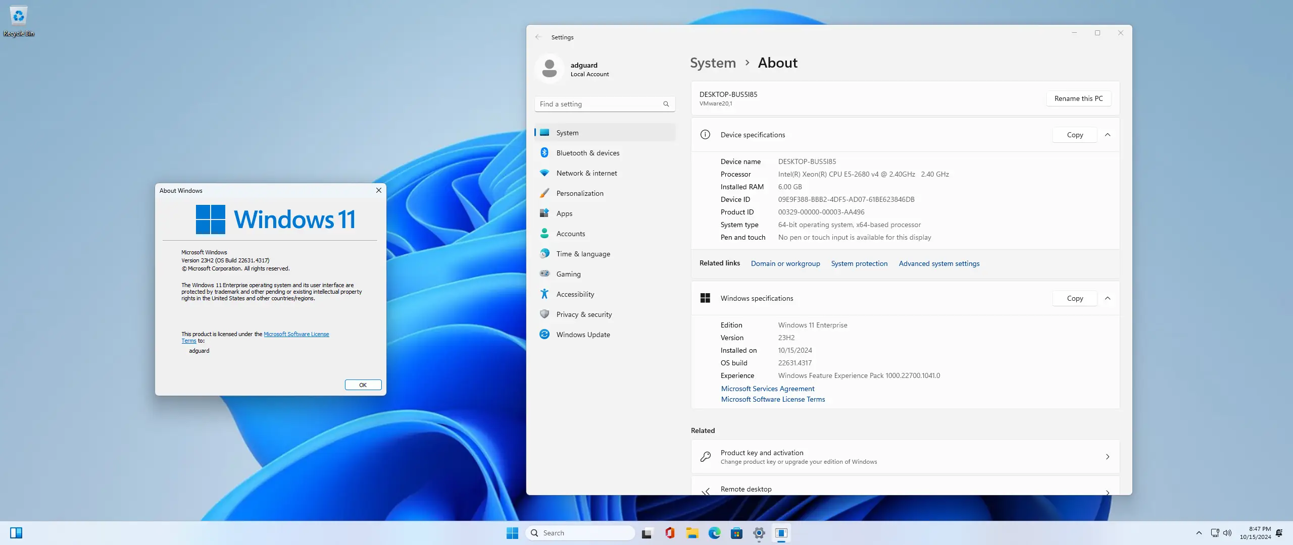Click the Settings back arrow
This screenshot has width=1293, height=545.
click(x=538, y=37)
